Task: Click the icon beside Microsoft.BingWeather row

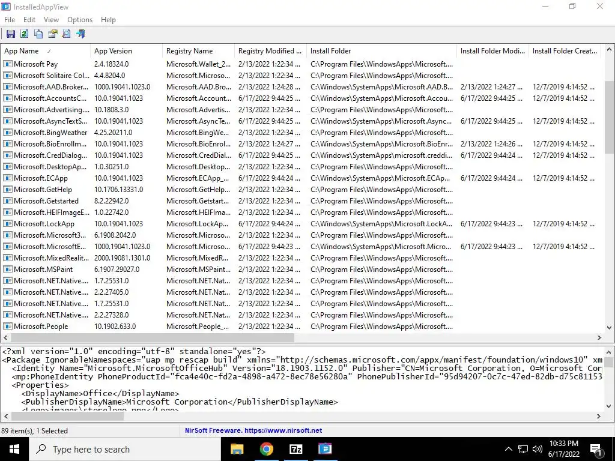Action: coord(8,133)
